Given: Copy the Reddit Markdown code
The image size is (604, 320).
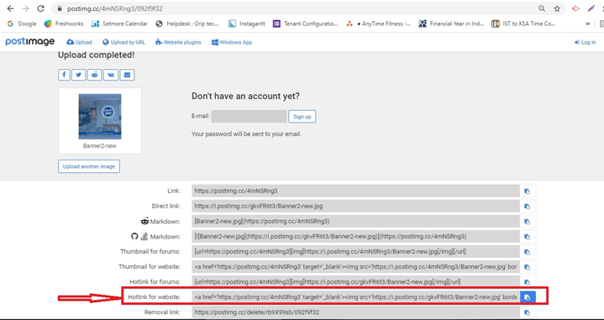Looking at the screenshot, I should point(528,222).
